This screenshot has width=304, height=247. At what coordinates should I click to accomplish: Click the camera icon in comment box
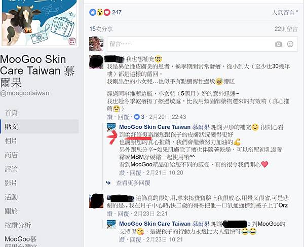click(278, 44)
